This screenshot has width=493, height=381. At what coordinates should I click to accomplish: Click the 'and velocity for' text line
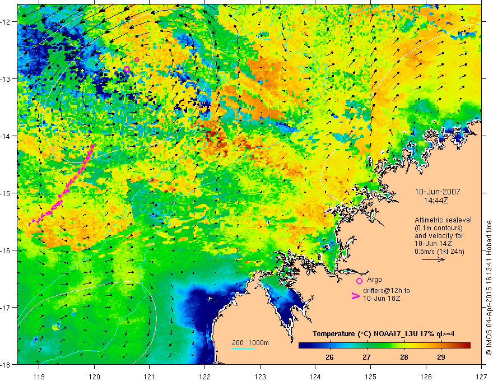tap(439, 236)
